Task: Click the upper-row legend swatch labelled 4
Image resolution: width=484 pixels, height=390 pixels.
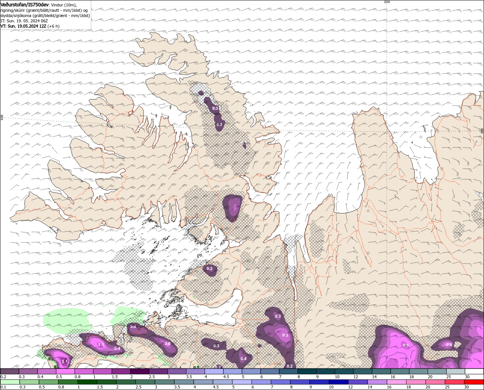Action: tap(214, 371)
